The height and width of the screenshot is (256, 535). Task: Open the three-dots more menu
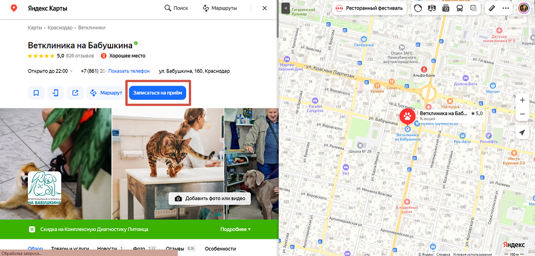point(506,8)
